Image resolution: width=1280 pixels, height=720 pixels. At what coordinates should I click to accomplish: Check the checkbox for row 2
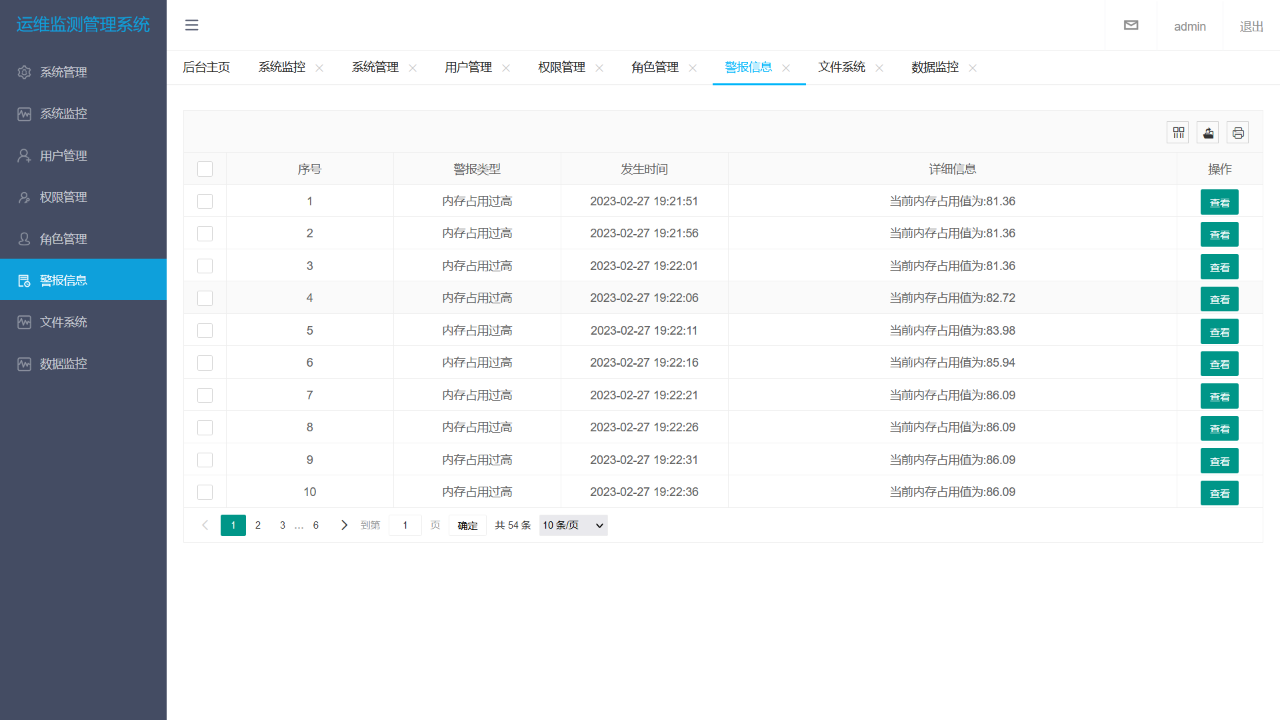coord(205,234)
